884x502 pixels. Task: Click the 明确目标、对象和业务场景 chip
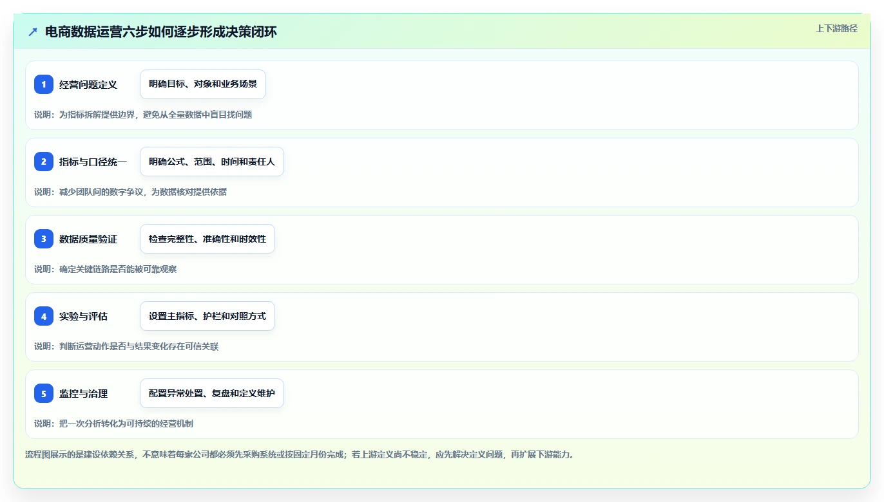(203, 84)
